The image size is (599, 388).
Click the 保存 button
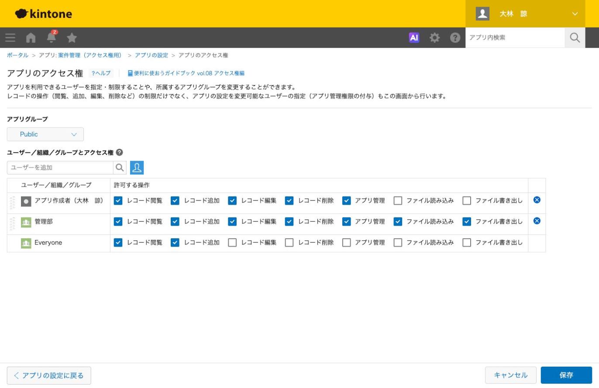566,375
